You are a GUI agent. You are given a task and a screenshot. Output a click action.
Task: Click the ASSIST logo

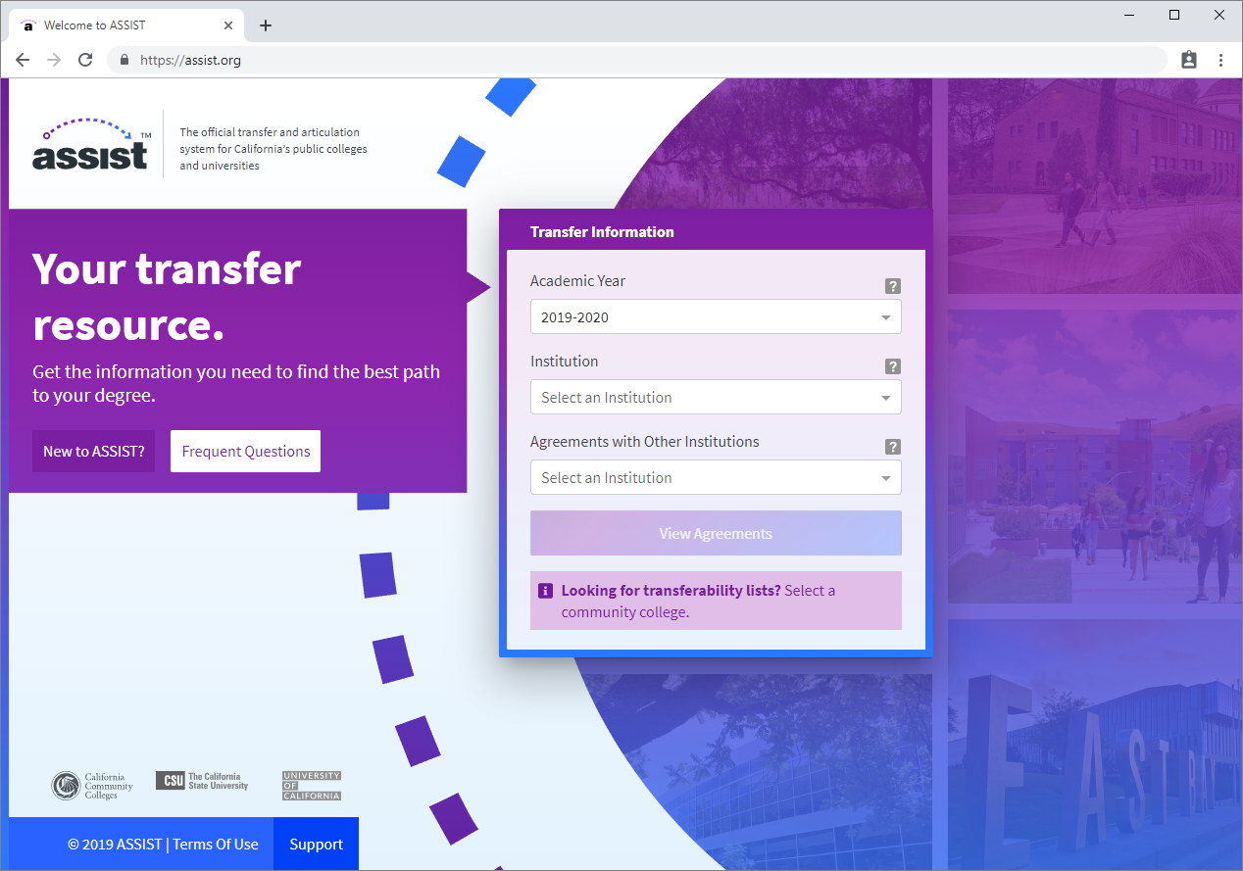click(91, 145)
